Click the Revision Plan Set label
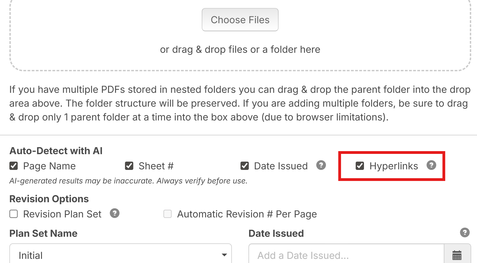This screenshot has height=263, width=477. click(62, 214)
